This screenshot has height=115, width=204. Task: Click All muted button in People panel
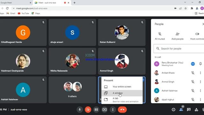(160, 36)
